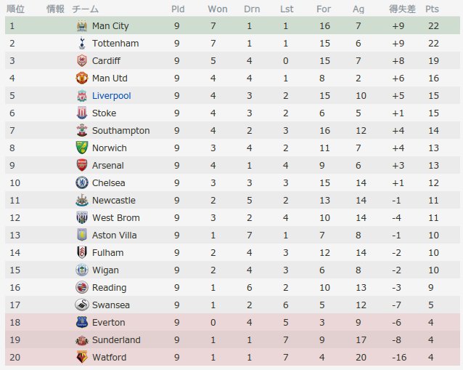Sort by the Pld column header
Image resolution: width=463 pixels, height=370 pixels.
pyautogui.click(x=178, y=9)
